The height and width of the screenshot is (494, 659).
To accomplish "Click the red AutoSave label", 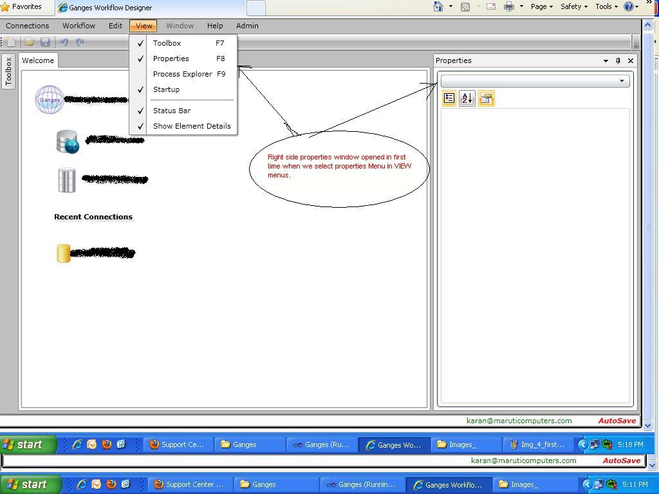I will pos(617,421).
